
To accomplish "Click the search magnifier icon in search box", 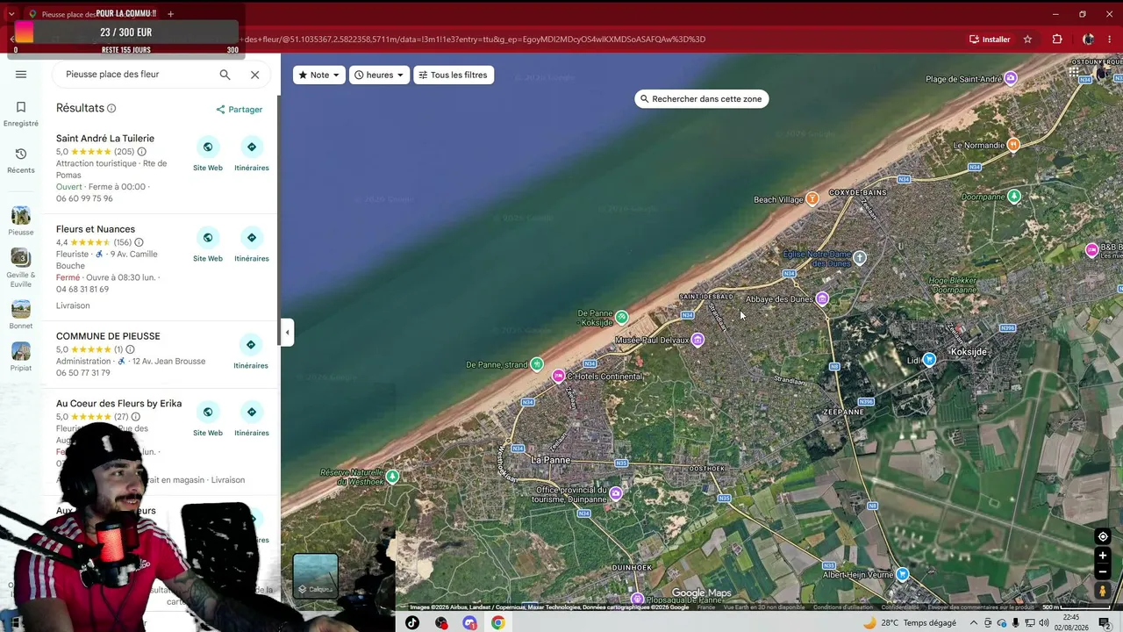I will 225,75.
